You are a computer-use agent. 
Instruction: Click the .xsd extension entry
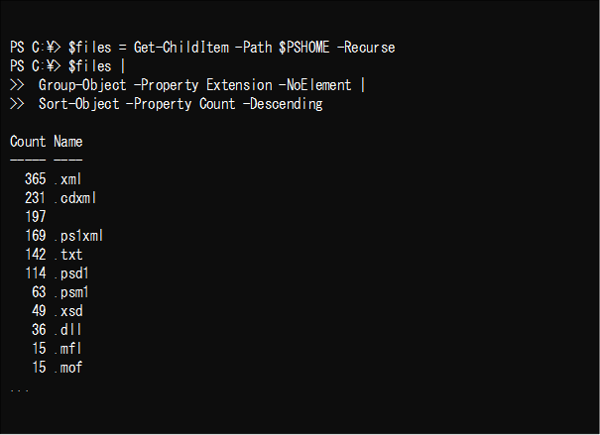click(x=68, y=311)
